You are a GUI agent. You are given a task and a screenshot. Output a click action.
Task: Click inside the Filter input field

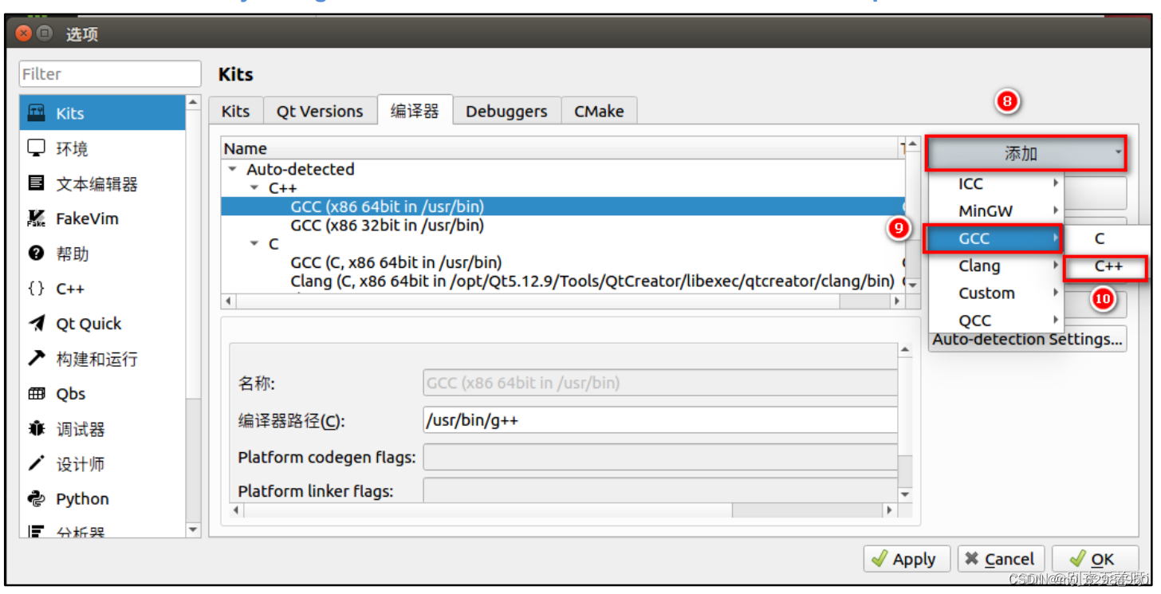(x=109, y=73)
